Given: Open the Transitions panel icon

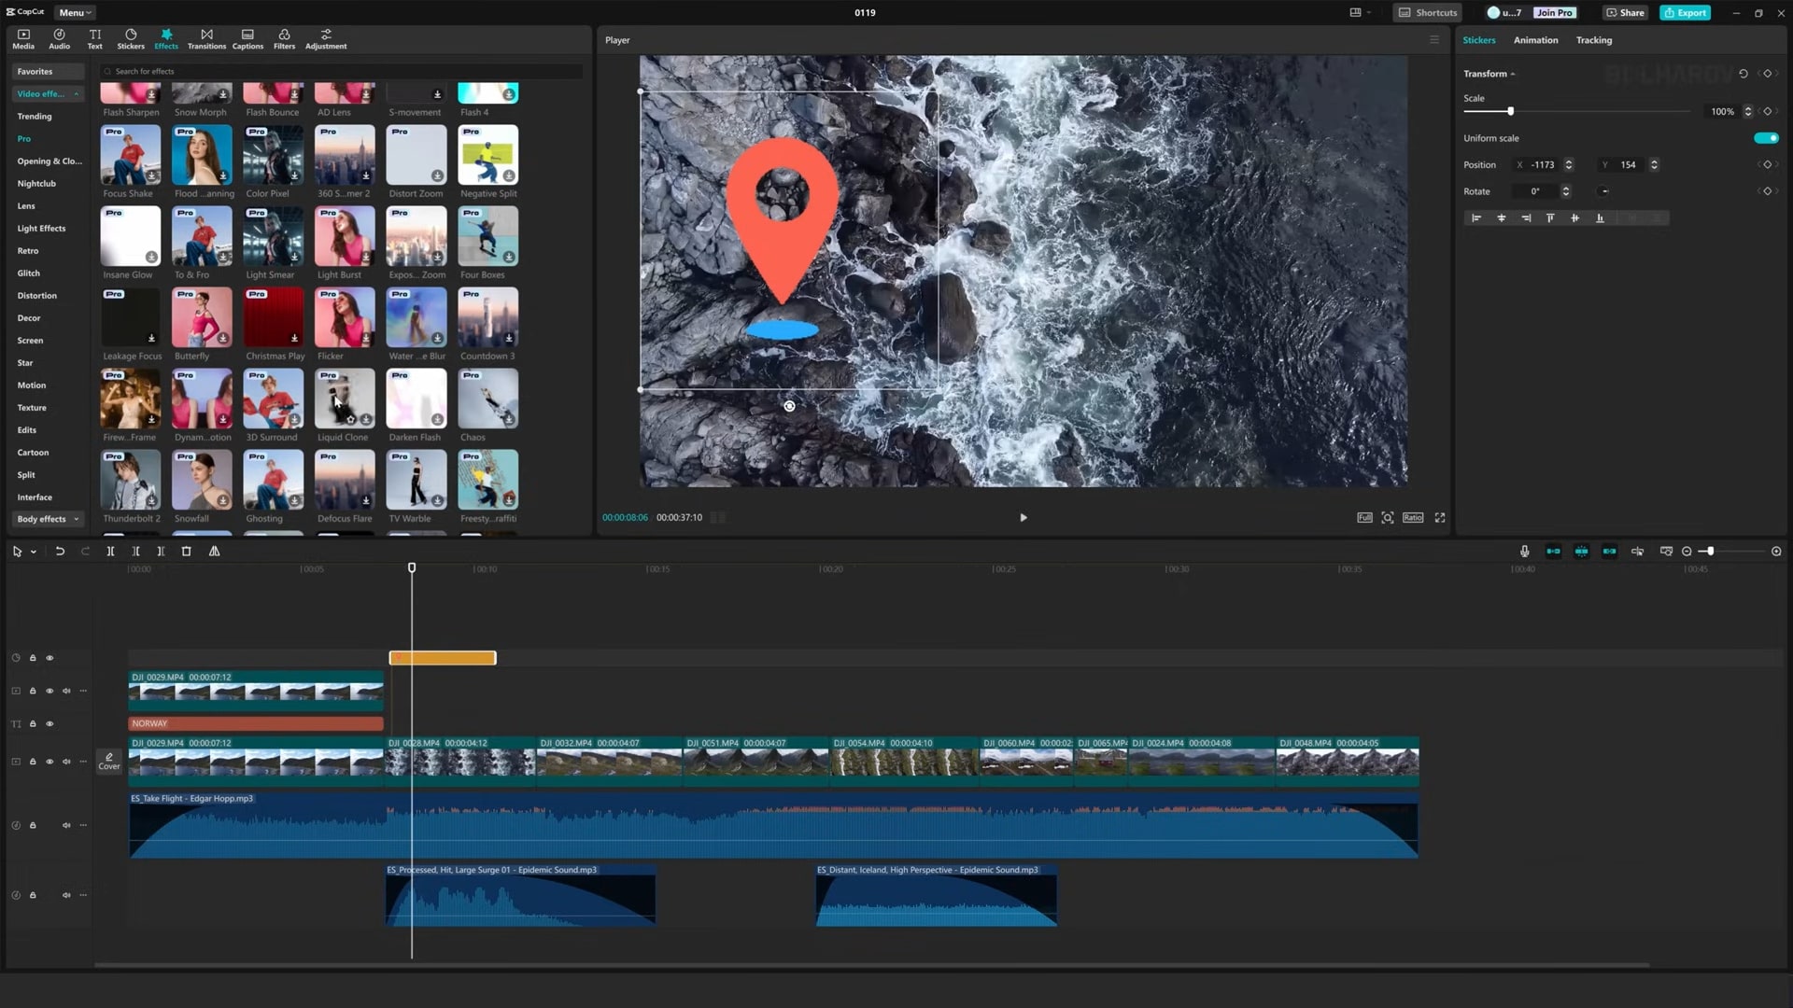Looking at the screenshot, I should pos(206,38).
